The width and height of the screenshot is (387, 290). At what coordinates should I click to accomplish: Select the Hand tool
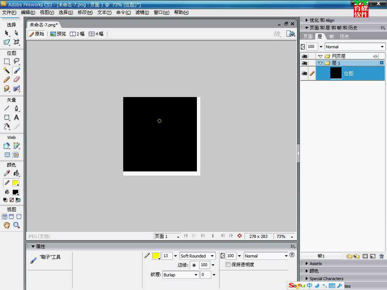click(x=7, y=225)
